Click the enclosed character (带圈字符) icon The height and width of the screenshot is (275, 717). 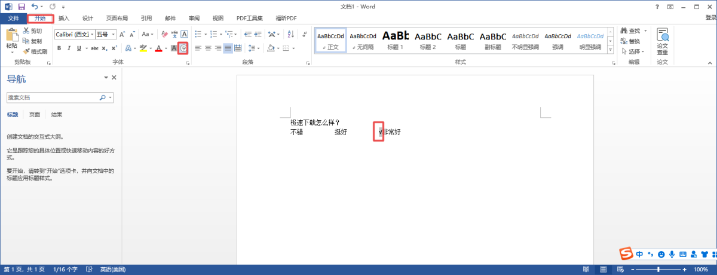pyautogui.click(x=184, y=48)
